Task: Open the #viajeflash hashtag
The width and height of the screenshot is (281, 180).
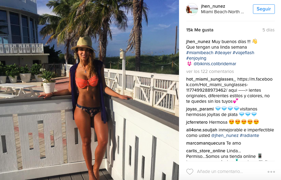Action: pos(243,53)
